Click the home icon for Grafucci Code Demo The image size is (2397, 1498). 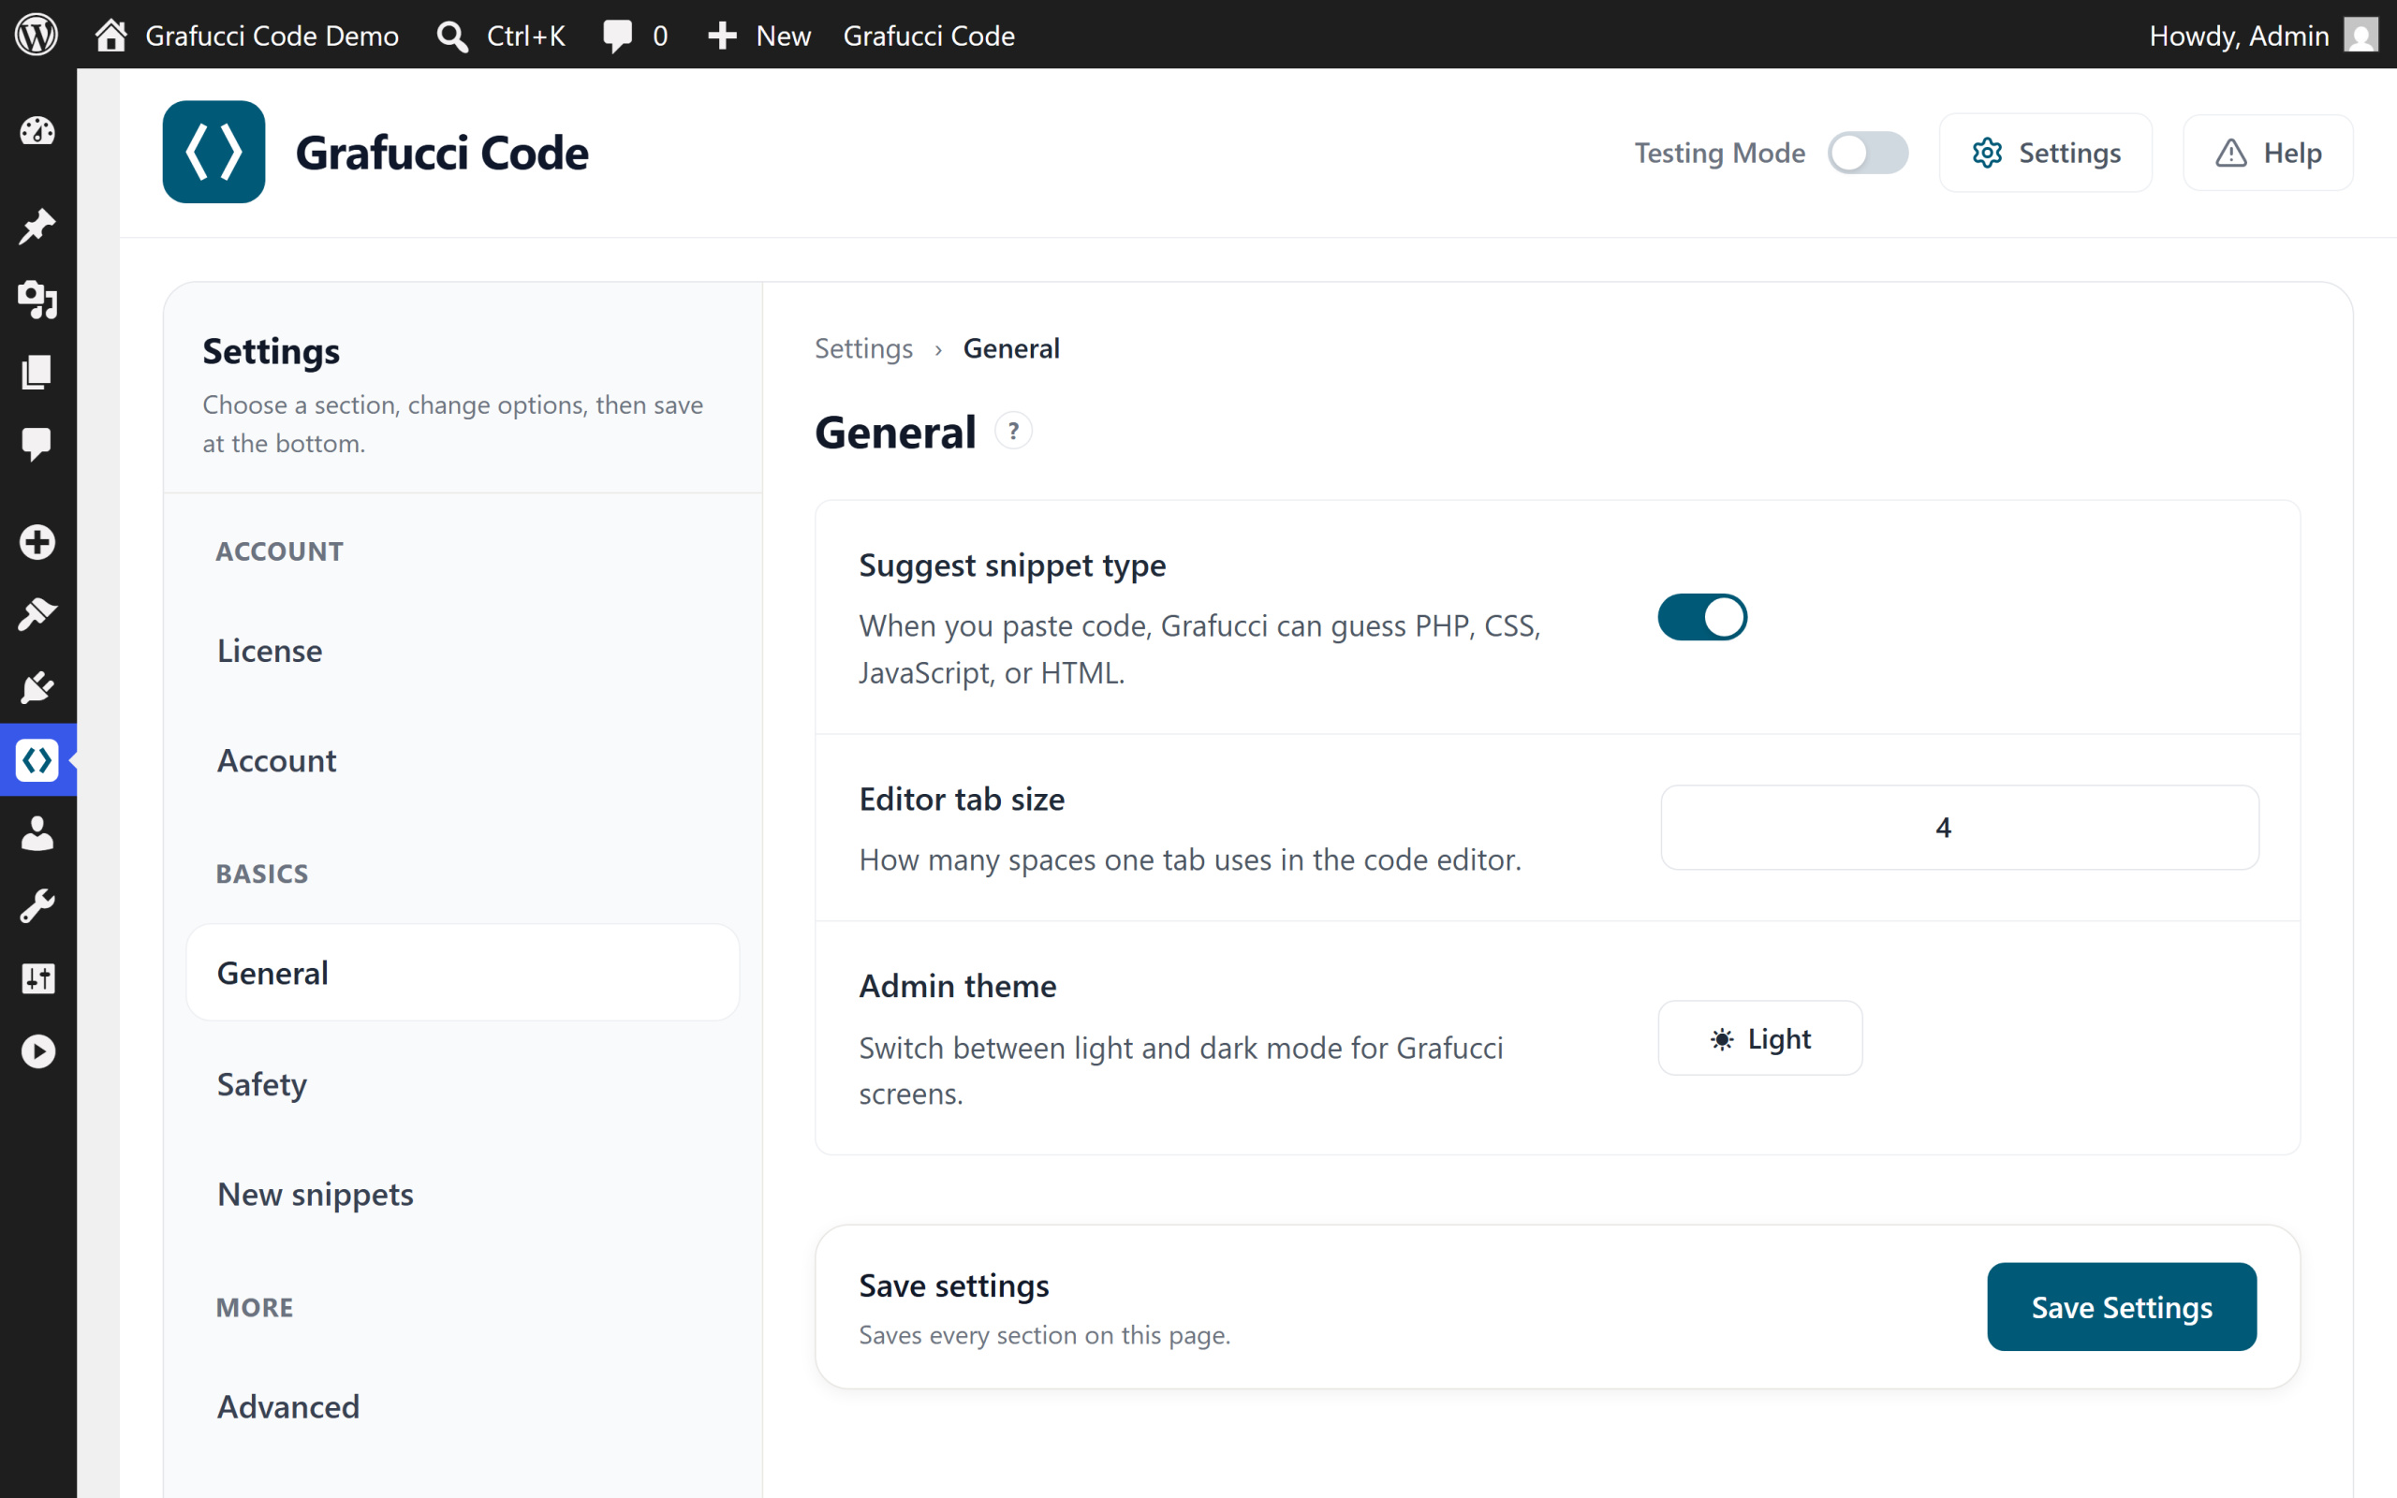pos(110,35)
